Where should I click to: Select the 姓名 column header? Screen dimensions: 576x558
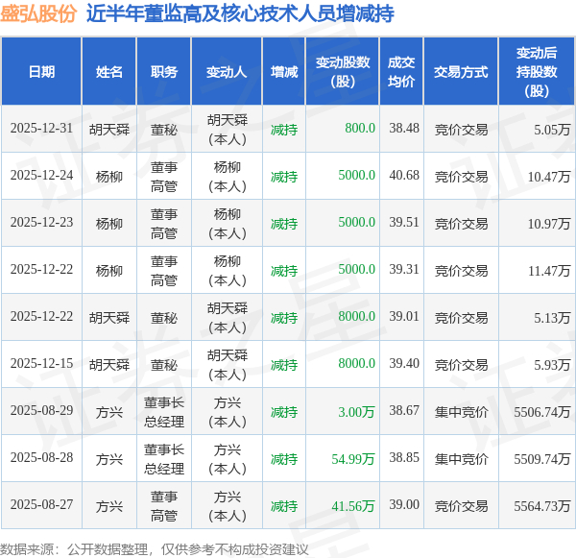[x=109, y=72]
